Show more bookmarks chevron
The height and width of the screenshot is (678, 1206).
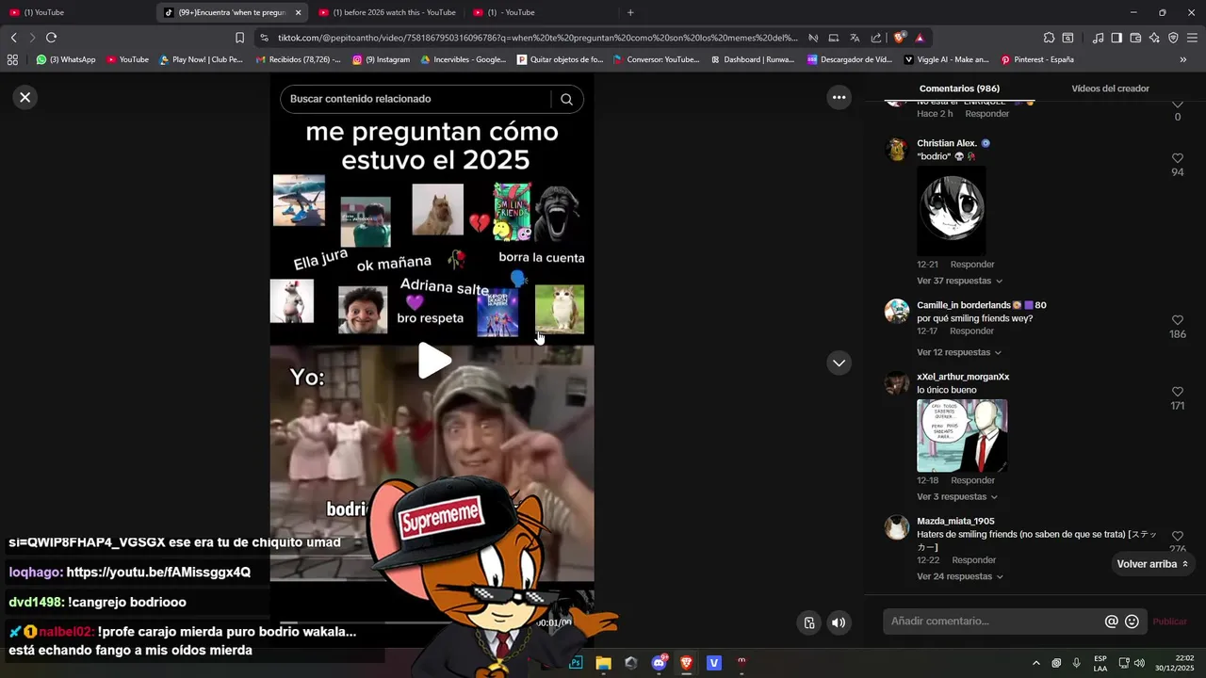coord(1183,59)
